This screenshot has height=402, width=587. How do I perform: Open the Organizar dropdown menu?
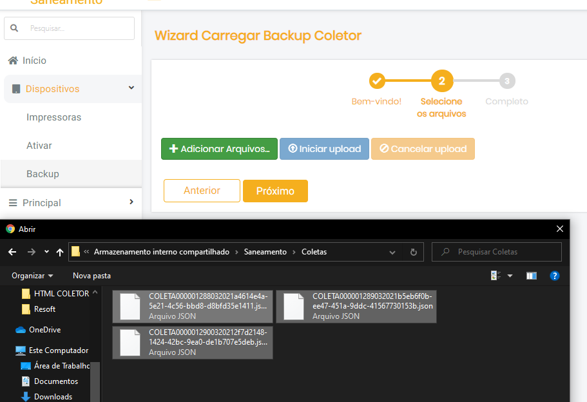[32, 276]
